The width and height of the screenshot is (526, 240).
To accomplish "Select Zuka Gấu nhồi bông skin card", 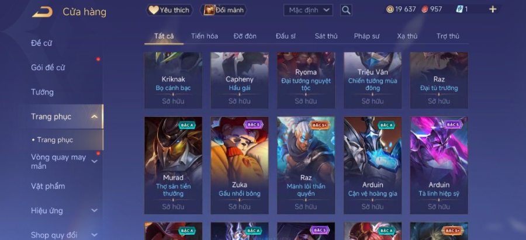I will pyautogui.click(x=240, y=165).
